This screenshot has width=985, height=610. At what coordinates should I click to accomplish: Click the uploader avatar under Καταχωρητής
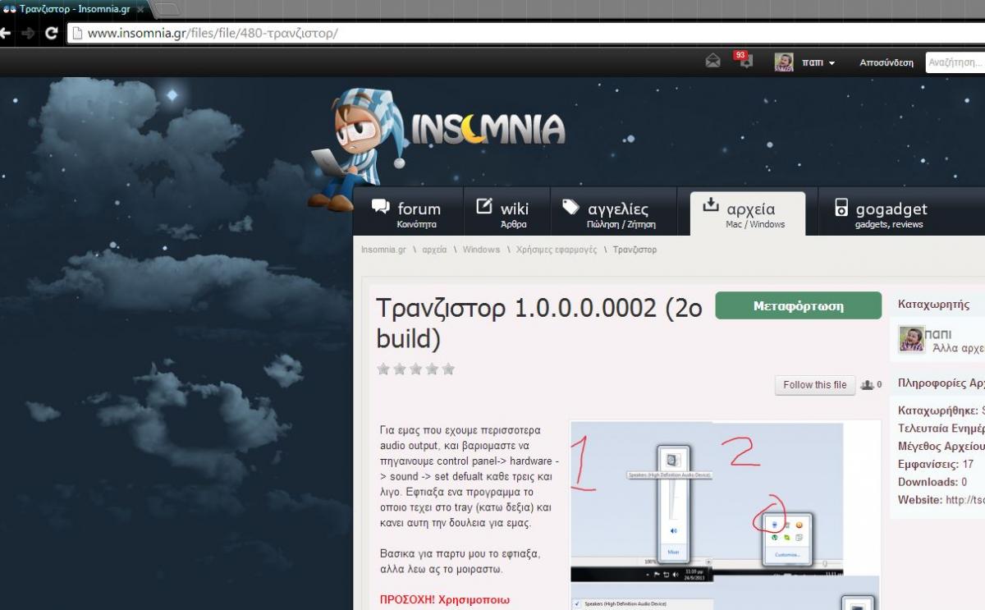tap(911, 339)
